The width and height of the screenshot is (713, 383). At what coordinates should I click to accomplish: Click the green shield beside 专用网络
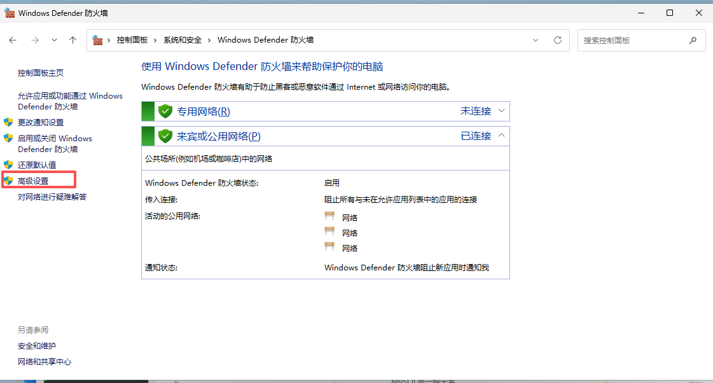165,111
